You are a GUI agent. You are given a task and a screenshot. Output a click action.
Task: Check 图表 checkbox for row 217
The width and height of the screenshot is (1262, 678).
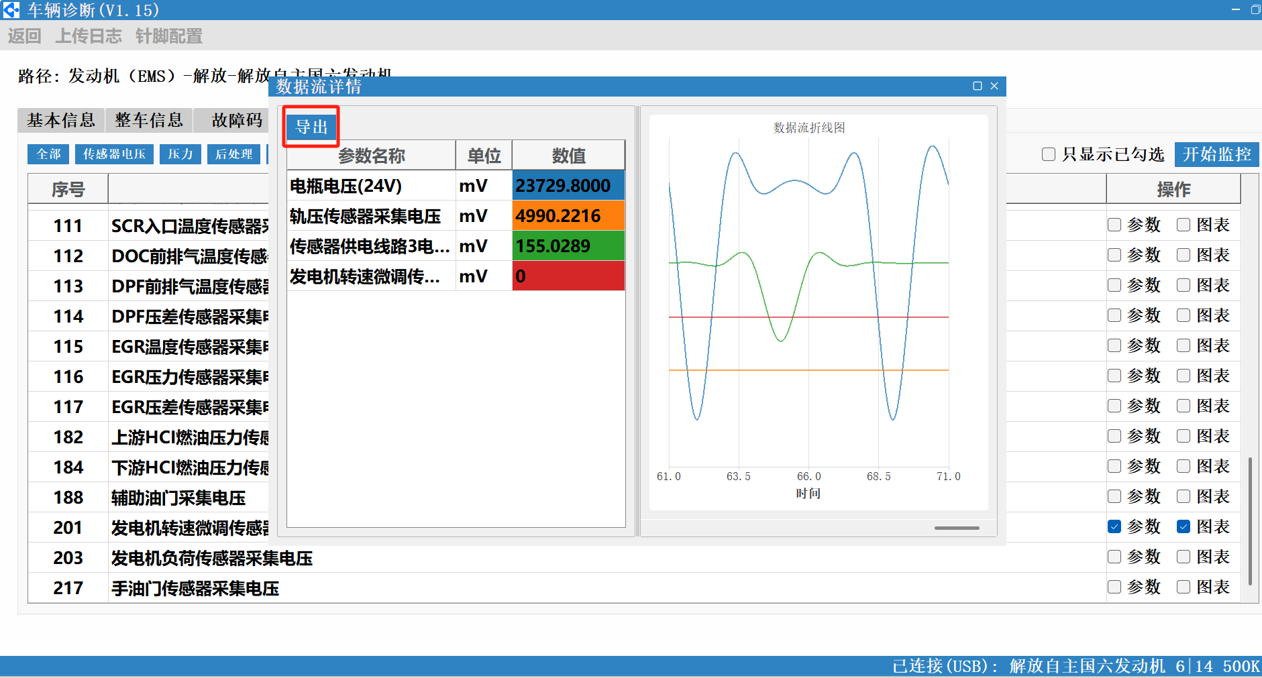(x=1184, y=587)
